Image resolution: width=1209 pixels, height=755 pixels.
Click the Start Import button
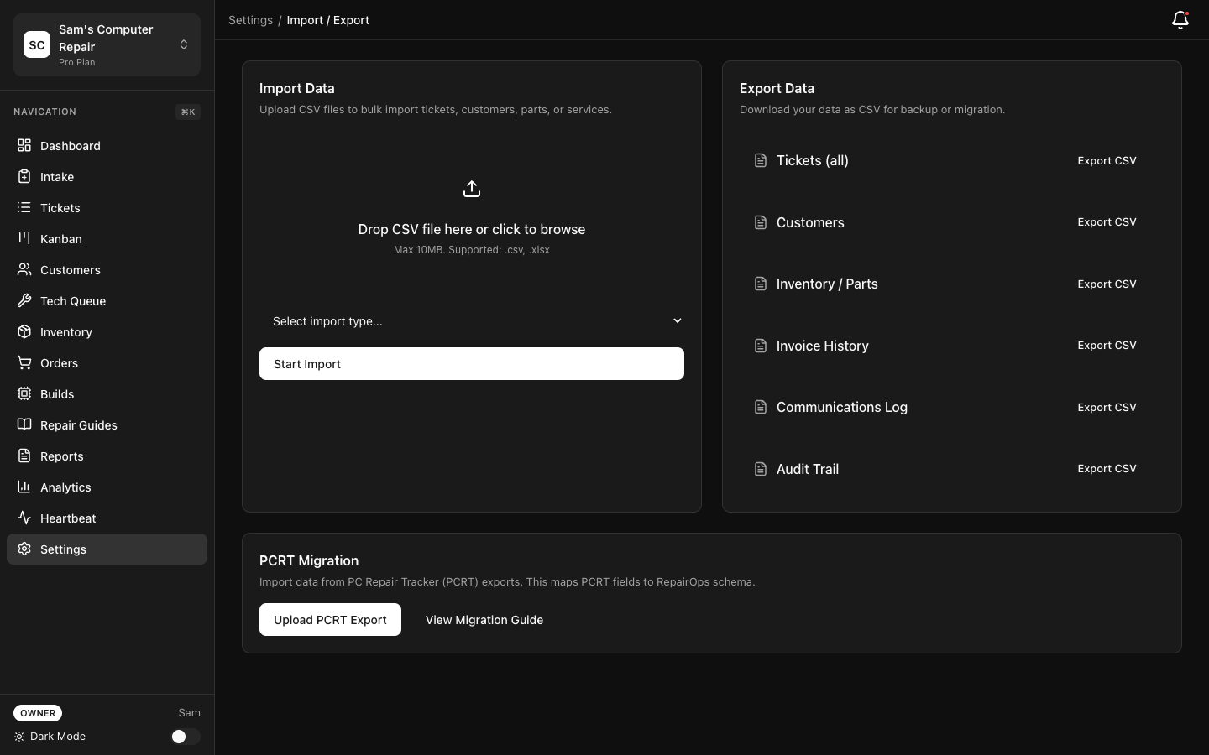coord(472,363)
